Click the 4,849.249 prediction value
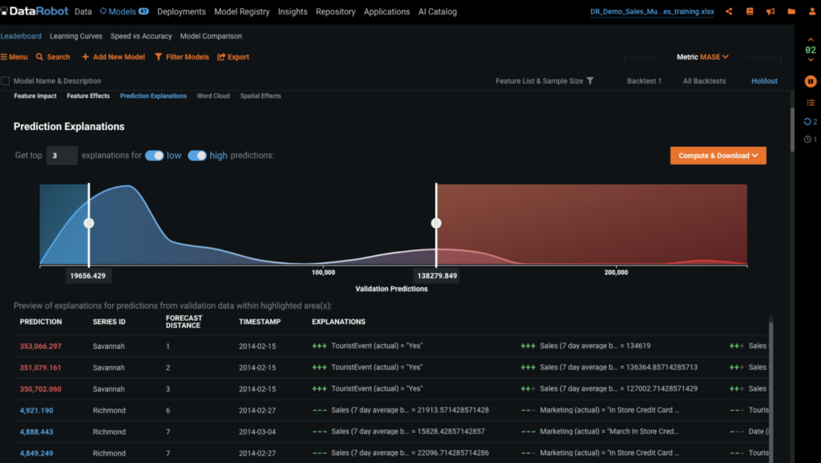Screen dimensions: 821x463 (36, 453)
